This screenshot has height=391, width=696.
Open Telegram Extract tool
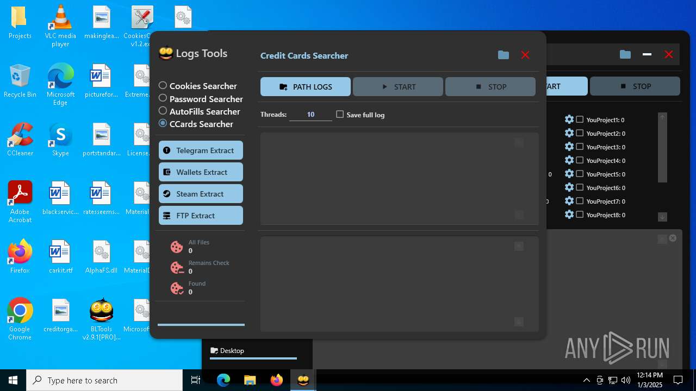tap(201, 150)
